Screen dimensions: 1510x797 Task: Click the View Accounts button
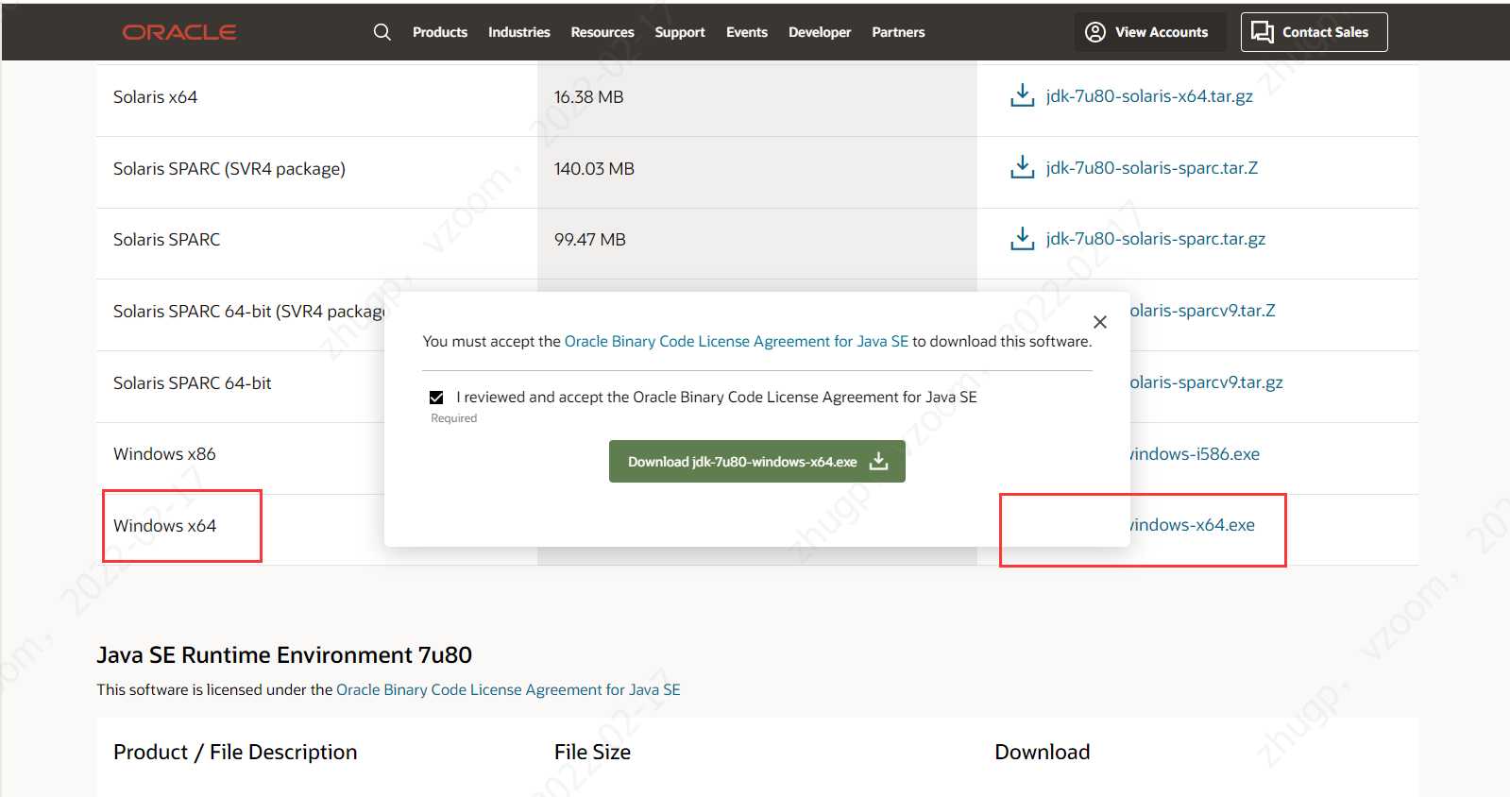pos(1149,32)
